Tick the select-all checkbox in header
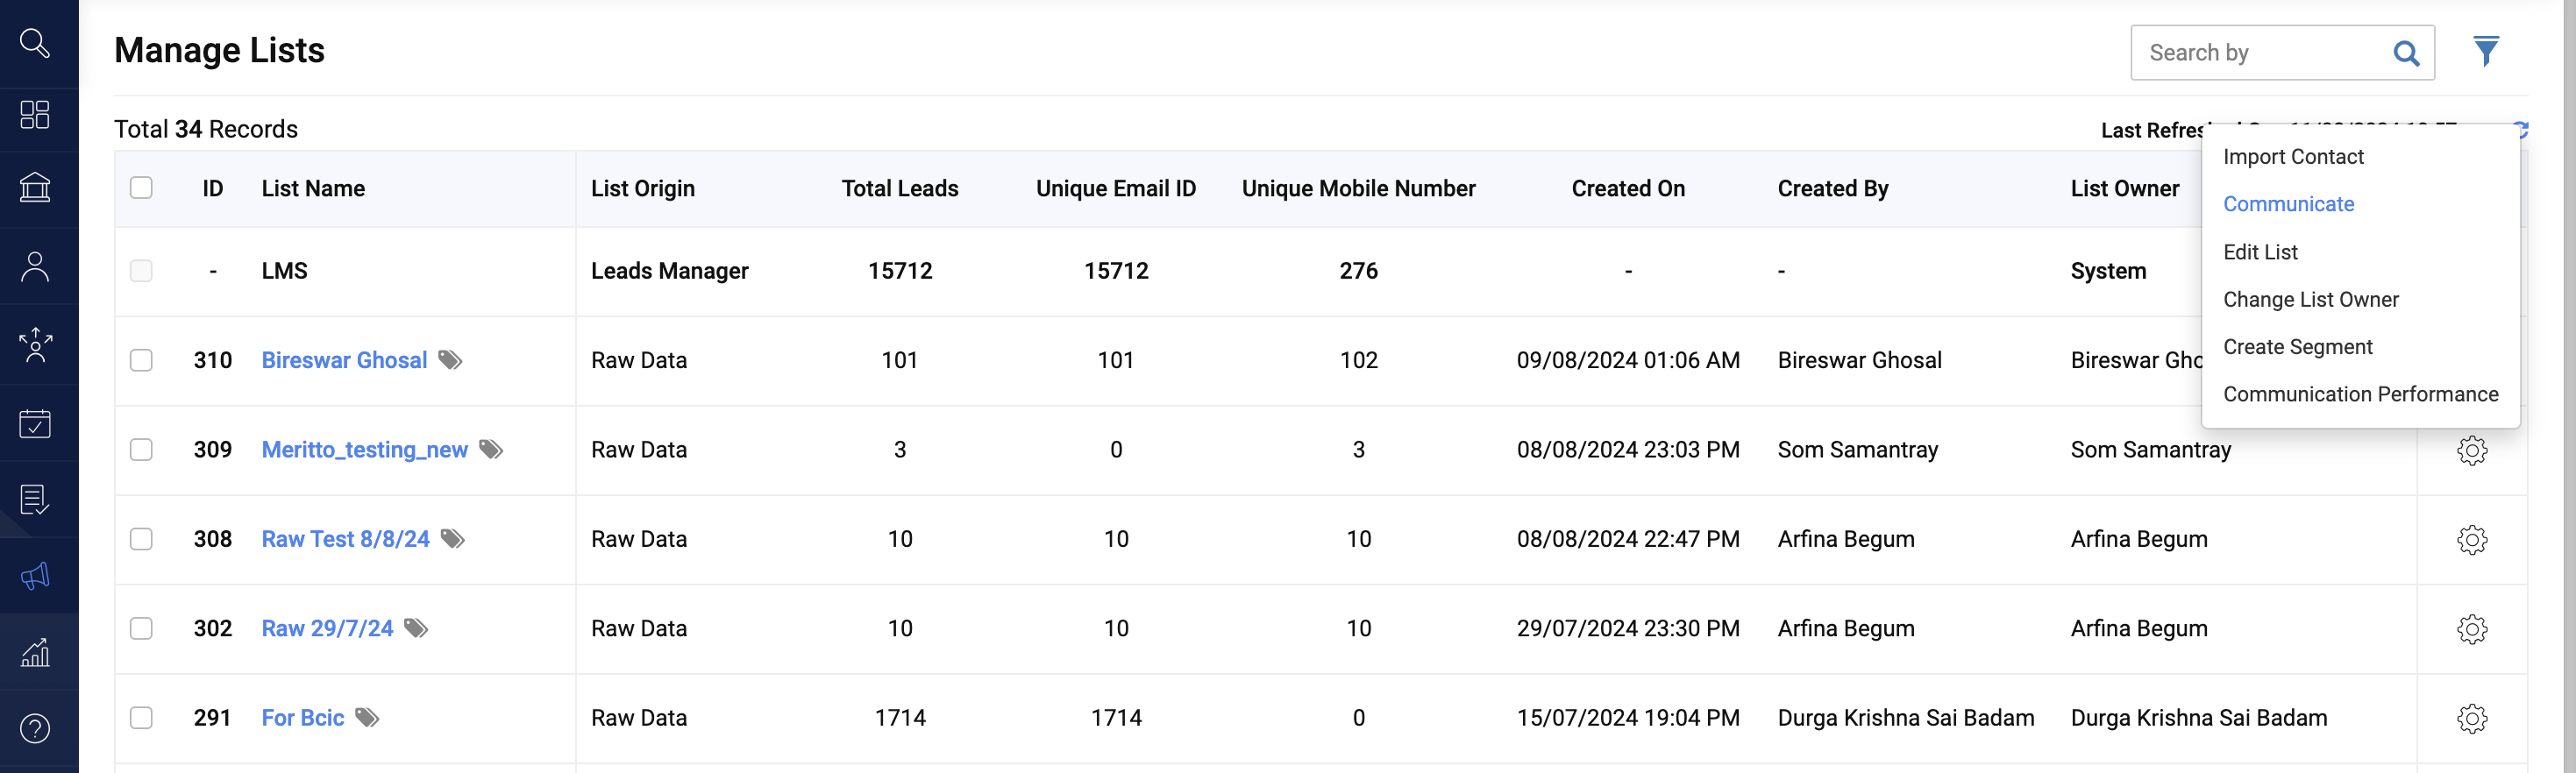Viewport: 2576px width, 773px height. (x=141, y=188)
